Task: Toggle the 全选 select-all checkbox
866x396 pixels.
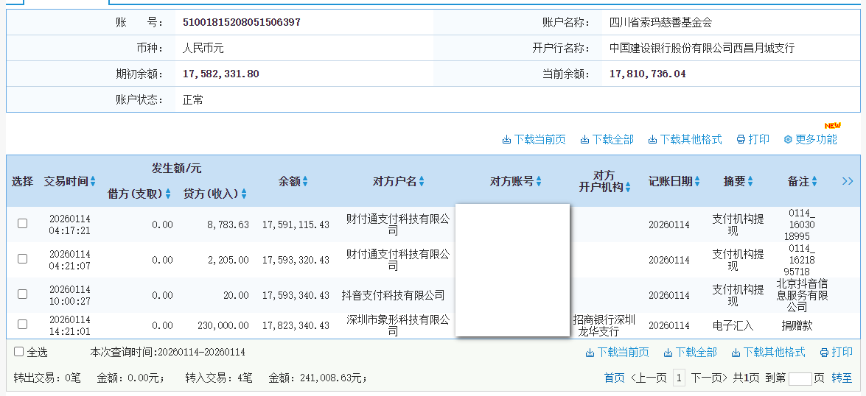Action: [19, 352]
